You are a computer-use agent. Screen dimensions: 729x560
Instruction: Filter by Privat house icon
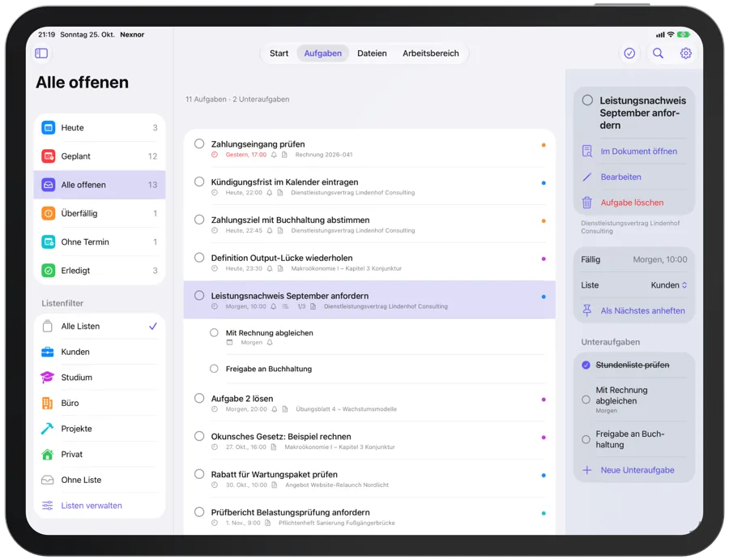coord(48,455)
